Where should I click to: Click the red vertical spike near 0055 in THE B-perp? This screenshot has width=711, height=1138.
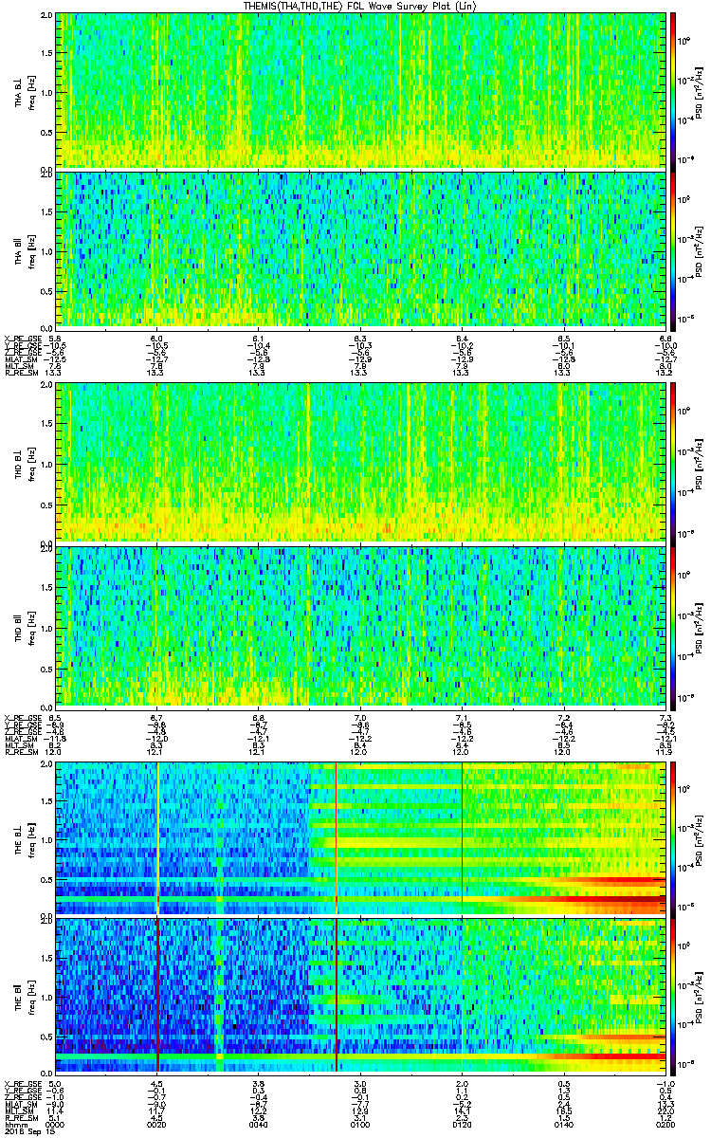click(x=337, y=837)
